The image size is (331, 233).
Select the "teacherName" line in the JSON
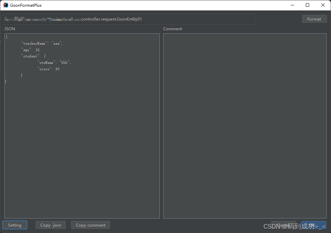click(x=41, y=43)
